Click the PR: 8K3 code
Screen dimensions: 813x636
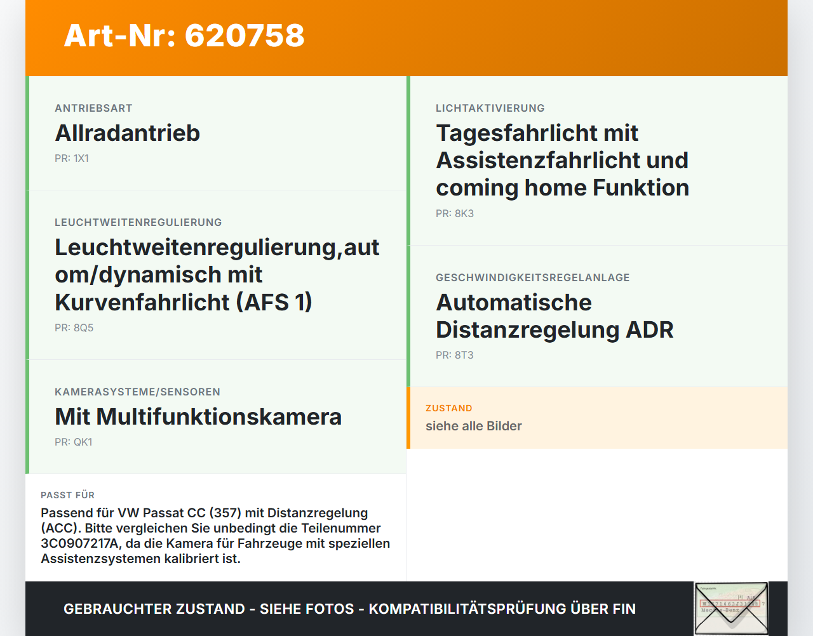point(455,214)
